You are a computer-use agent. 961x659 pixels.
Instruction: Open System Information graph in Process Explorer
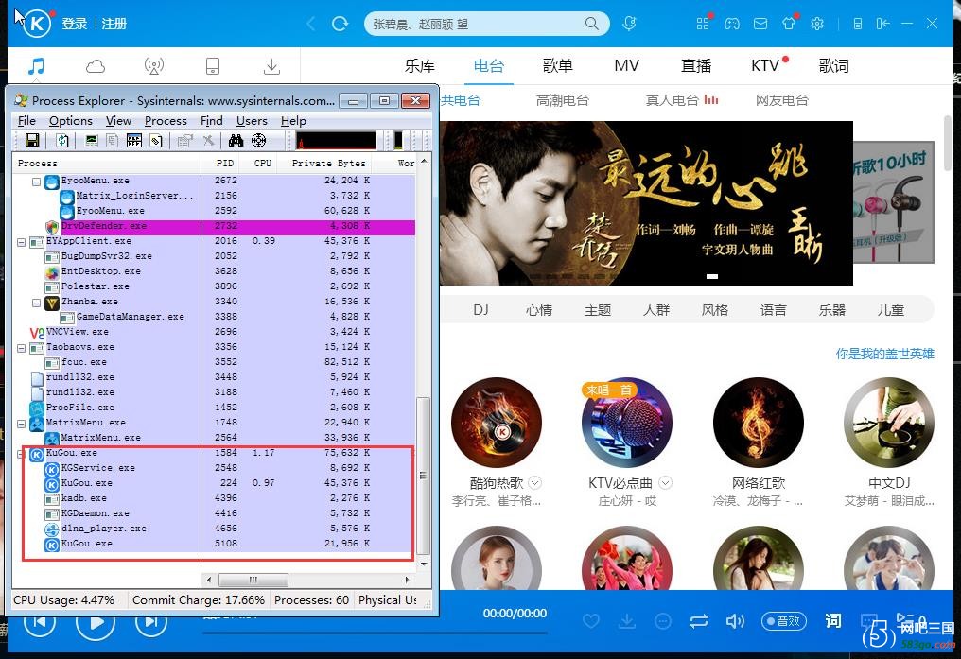tap(91, 140)
